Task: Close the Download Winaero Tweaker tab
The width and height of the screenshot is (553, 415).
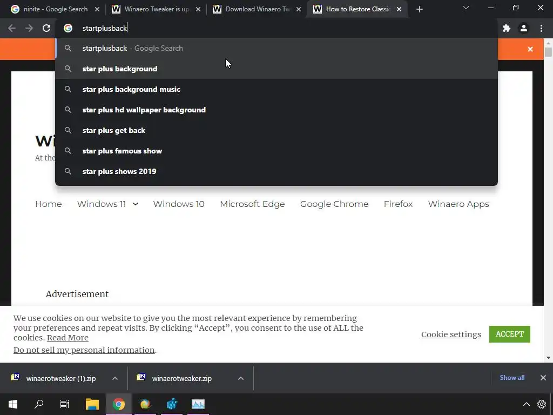Action: pyautogui.click(x=299, y=10)
